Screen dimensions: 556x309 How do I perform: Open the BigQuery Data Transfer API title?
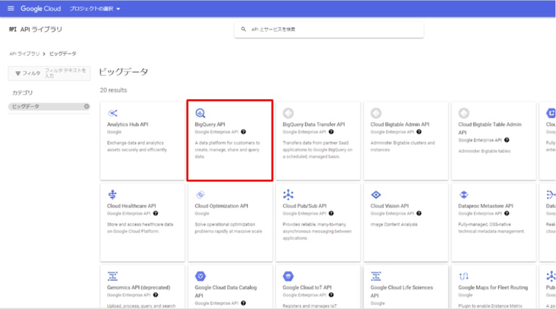(314, 125)
